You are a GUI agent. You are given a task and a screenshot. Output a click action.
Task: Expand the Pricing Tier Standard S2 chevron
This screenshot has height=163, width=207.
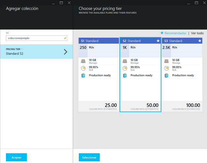pos(65,52)
